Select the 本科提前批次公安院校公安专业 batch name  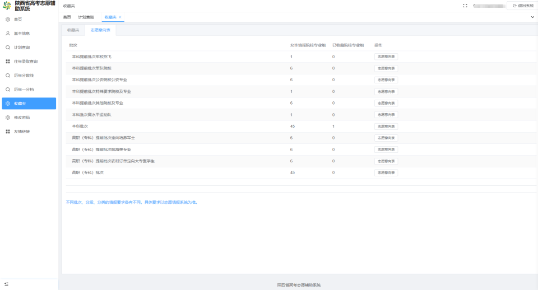click(100, 80)
